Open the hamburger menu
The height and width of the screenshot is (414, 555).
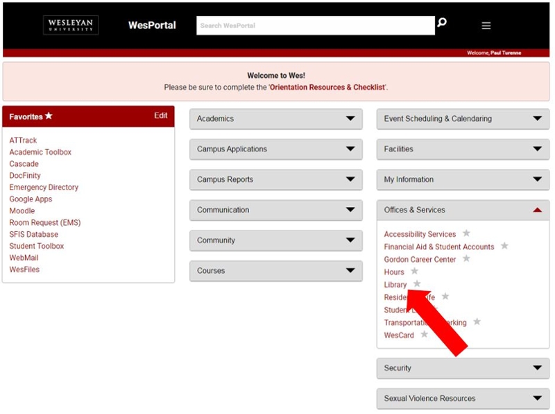point(486,26)
